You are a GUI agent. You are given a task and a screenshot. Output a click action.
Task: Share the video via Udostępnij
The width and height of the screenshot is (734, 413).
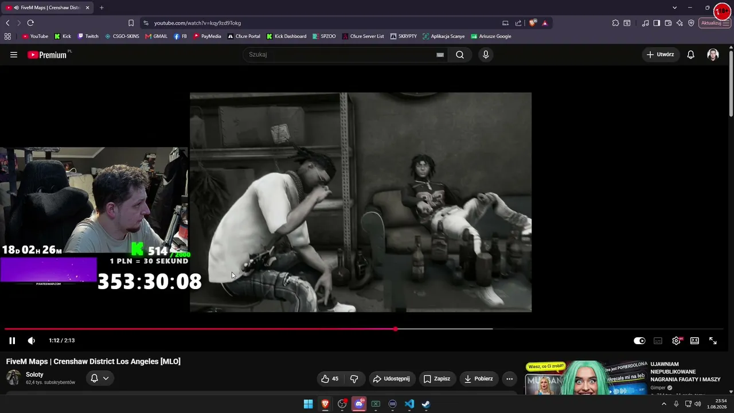click(x=391, y=379)
